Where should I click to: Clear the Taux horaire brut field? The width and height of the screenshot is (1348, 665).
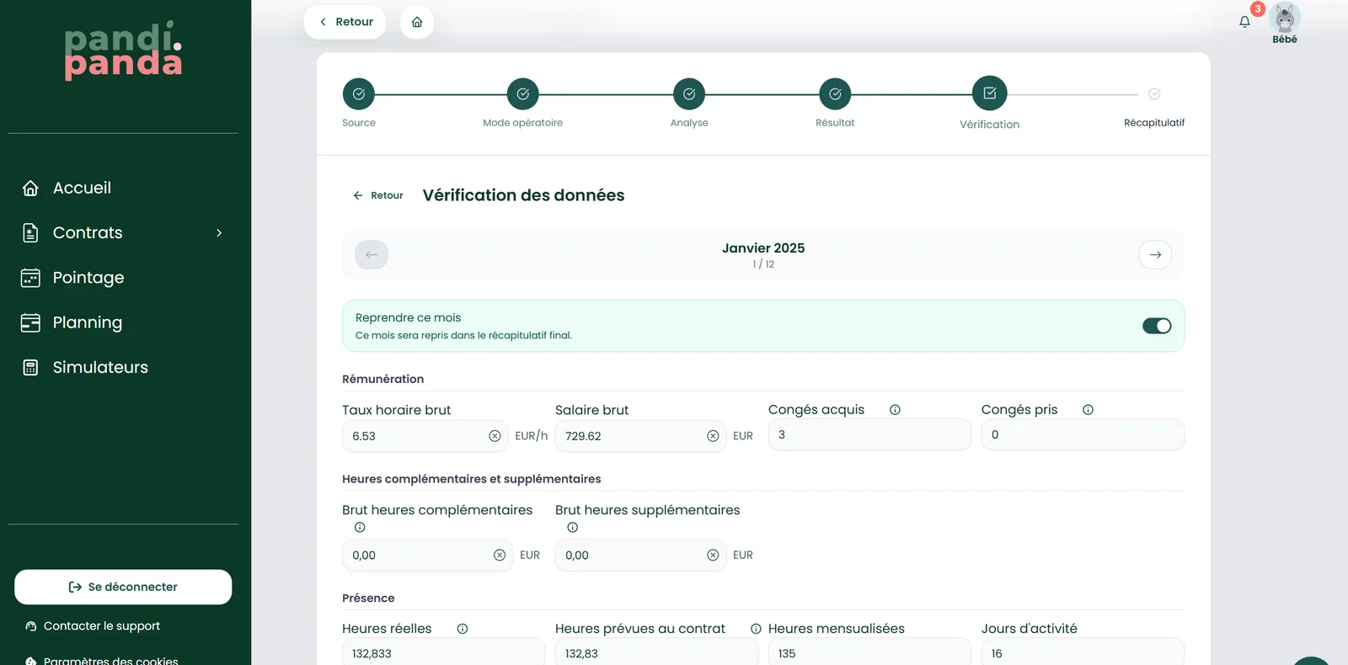point(495,436)
